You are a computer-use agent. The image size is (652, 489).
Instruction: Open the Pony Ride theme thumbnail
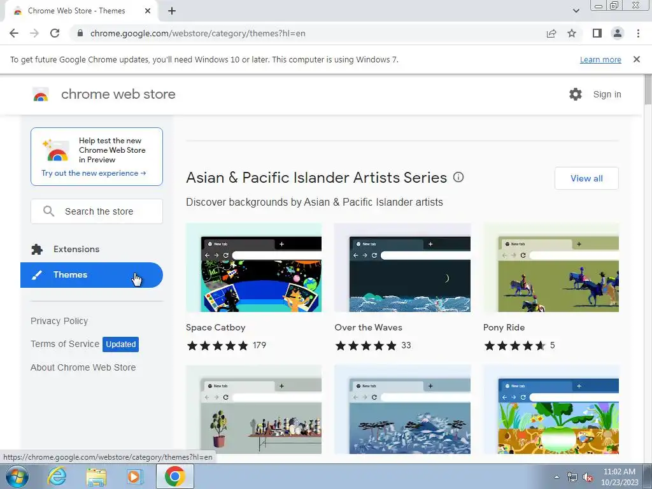point(551,268)
